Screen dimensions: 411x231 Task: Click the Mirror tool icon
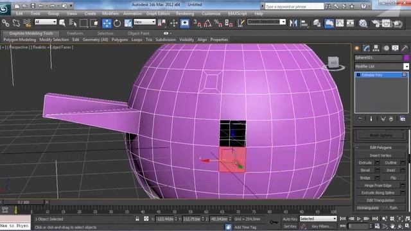click(293, 23)
